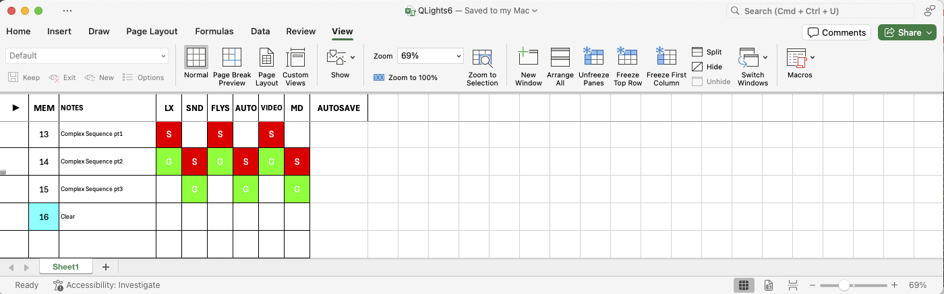Select the cyan MEM 16 cell
This screenshot has width=944, height=294.
pyautogui.click(x=44, y=217)
